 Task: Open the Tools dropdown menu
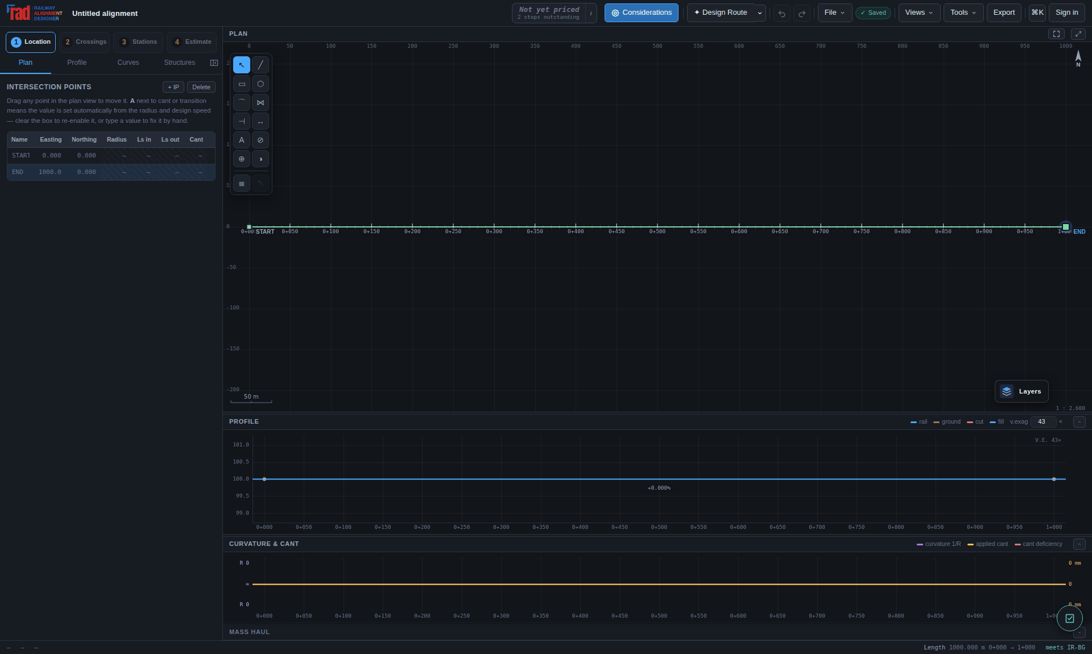(963, 13)
